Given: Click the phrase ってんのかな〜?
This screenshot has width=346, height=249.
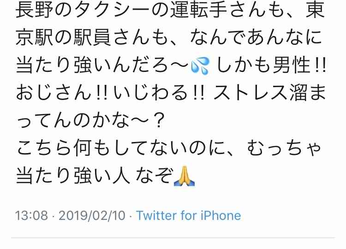Looking at the screenshot, I should click(90, 120).
